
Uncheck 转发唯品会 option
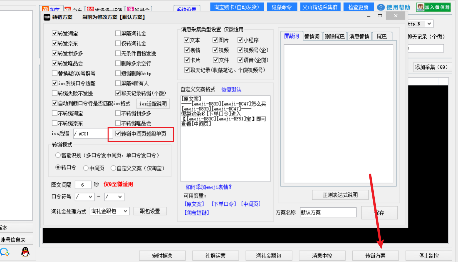68,64
